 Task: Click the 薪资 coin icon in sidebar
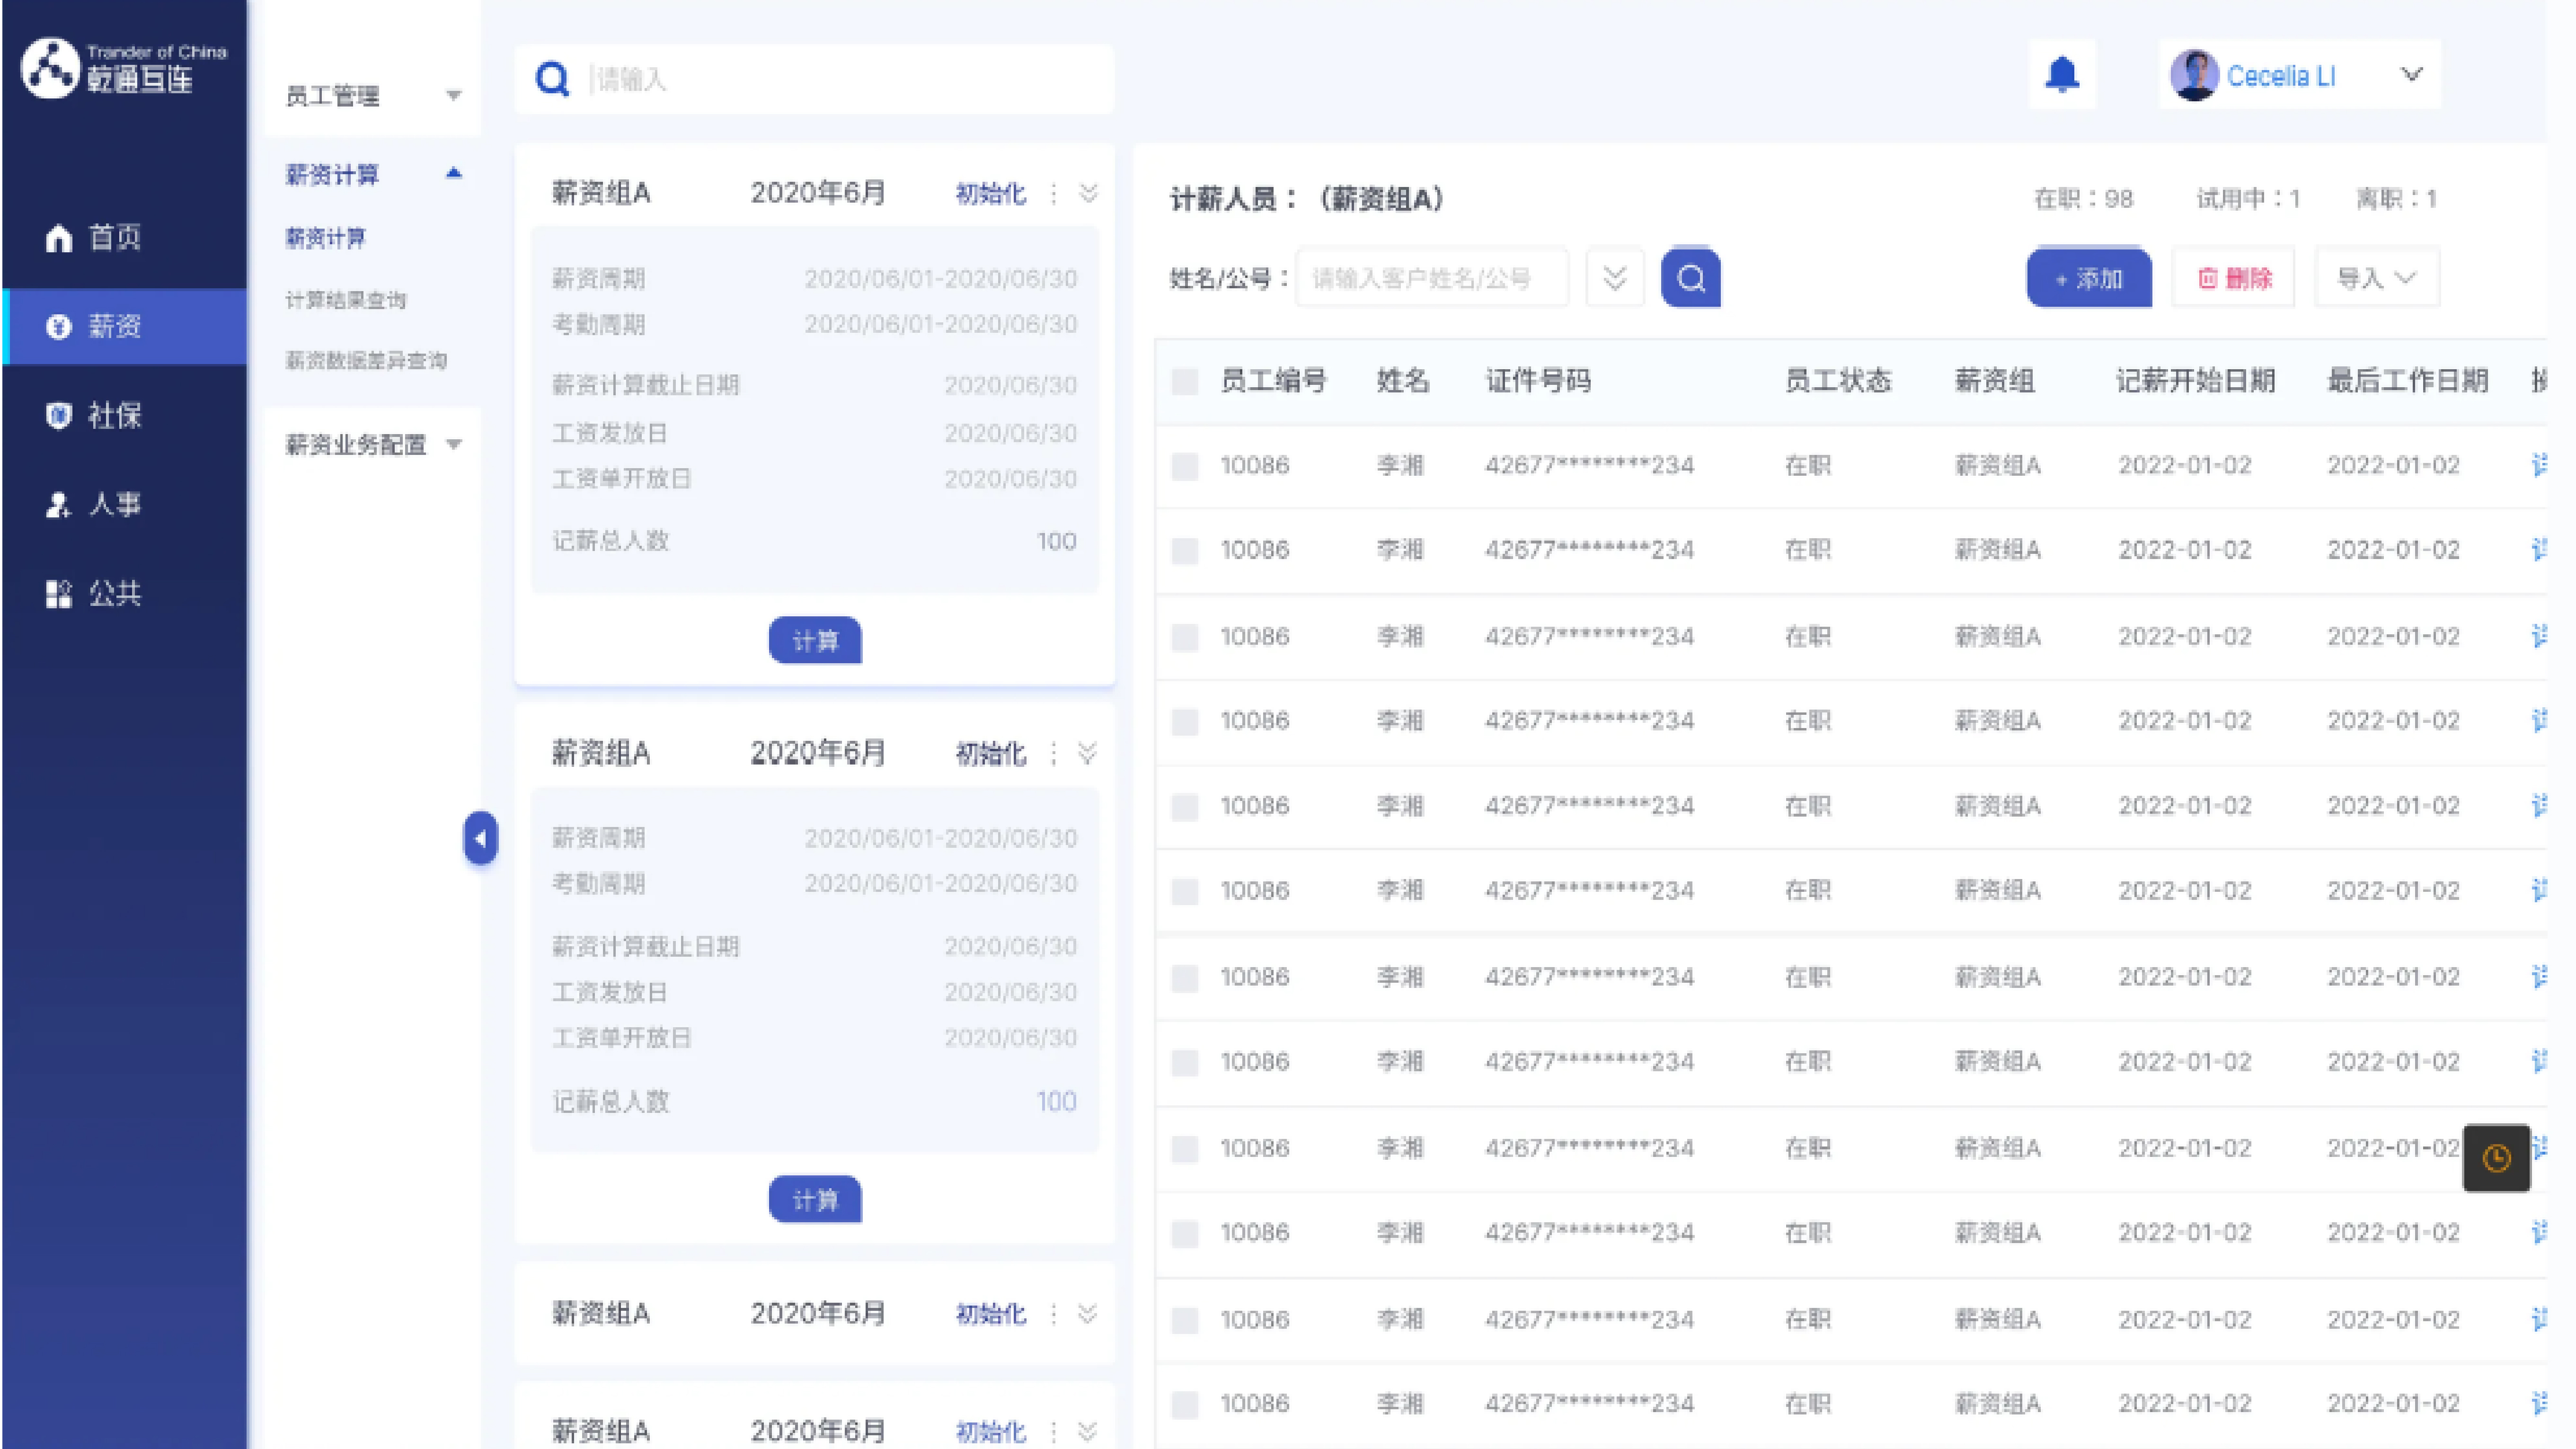(59, 326)
